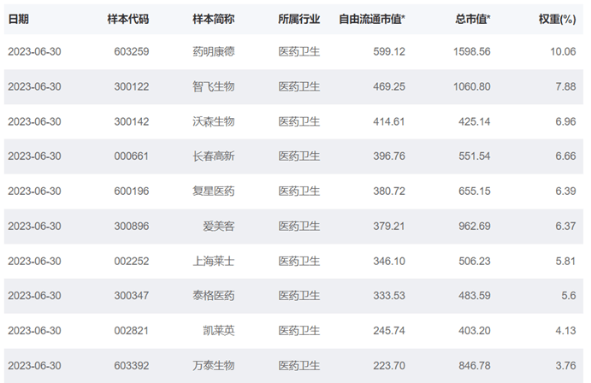Select stock code 300122
Screen dimensions: 591x383
click(x=132, y=86)
